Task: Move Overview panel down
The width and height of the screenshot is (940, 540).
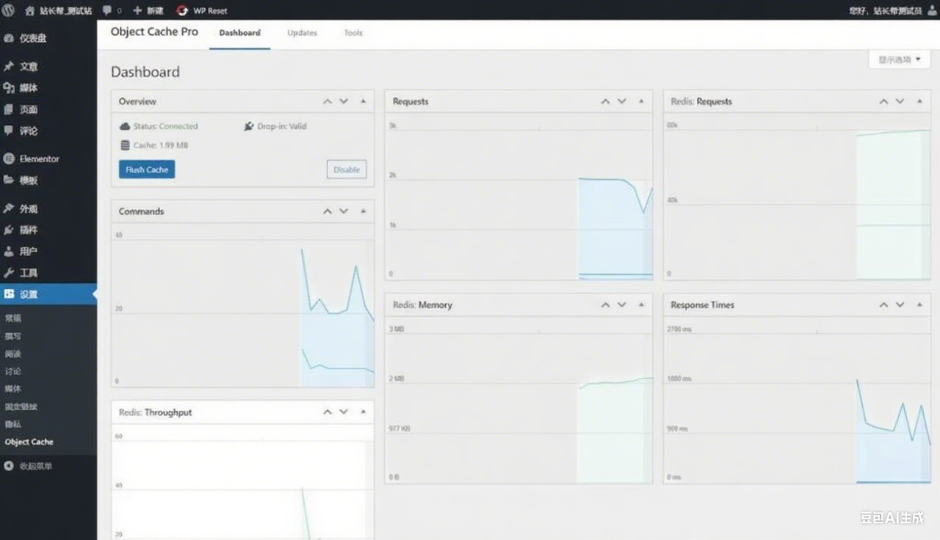Action: [x=344, y=101]
